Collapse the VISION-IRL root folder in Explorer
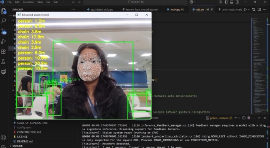Image resolution: width=270 pixels, height=148 pixels. (11, 15)
